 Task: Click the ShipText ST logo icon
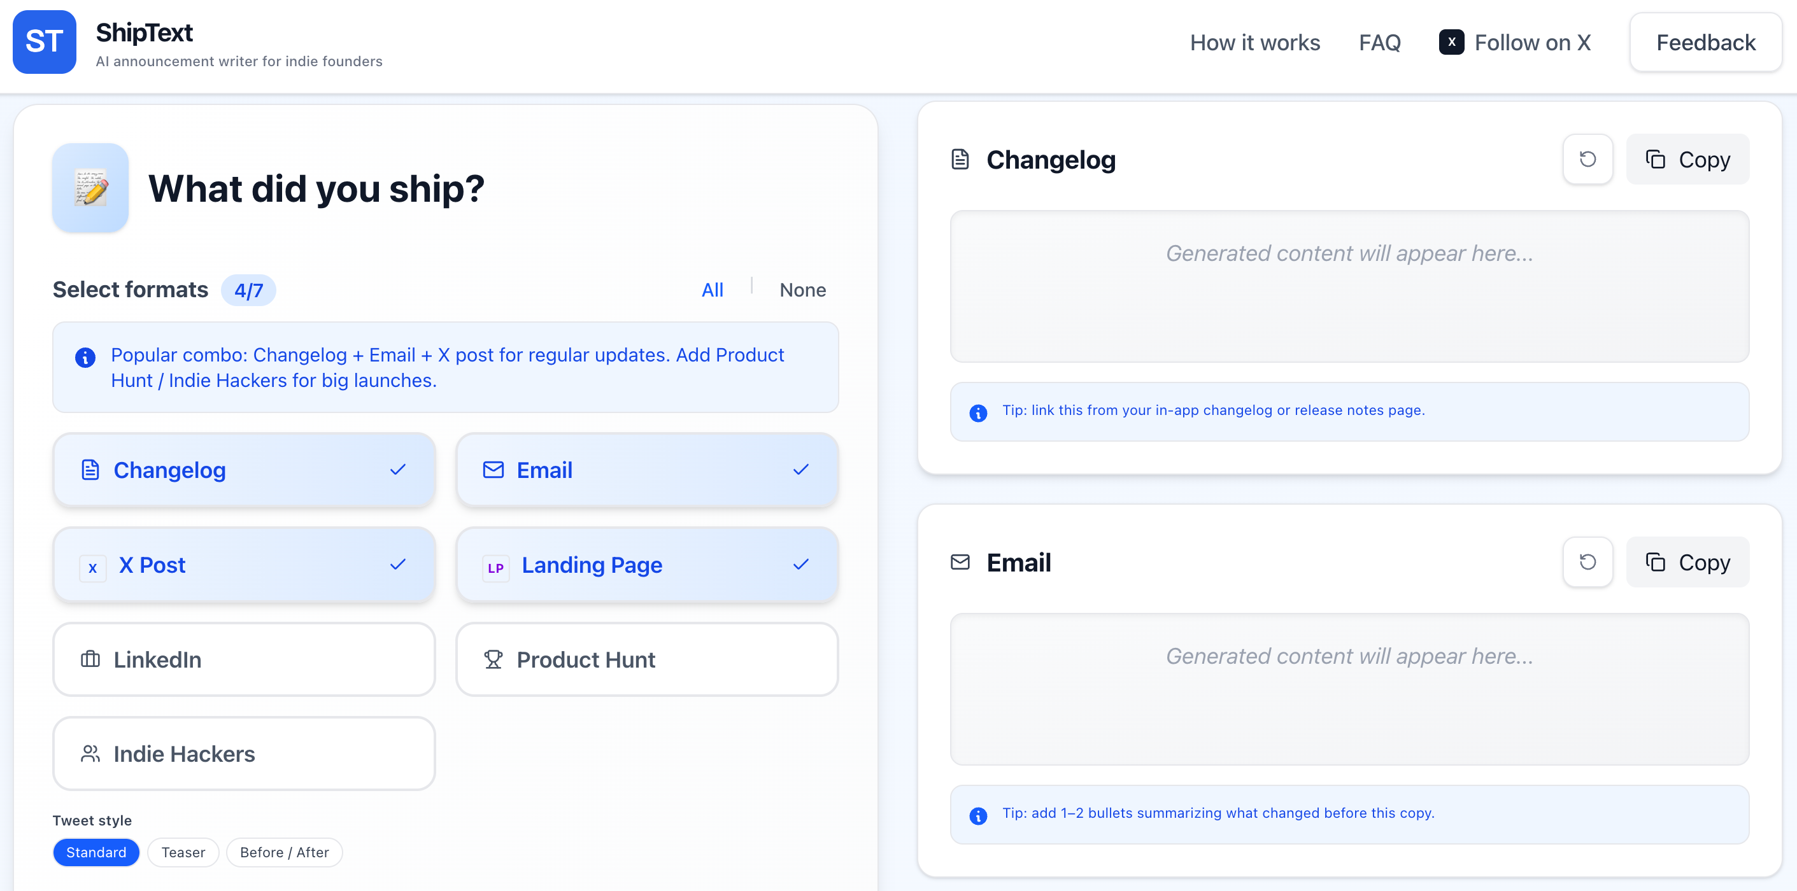coord(44,42)
